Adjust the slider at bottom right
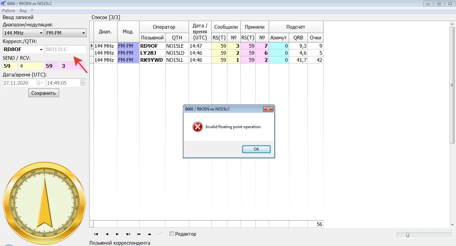The height and width of the screenshot is (246, 456). coord(408,235)
